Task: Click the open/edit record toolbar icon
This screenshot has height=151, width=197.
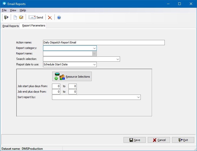Action: pos(21,17)
